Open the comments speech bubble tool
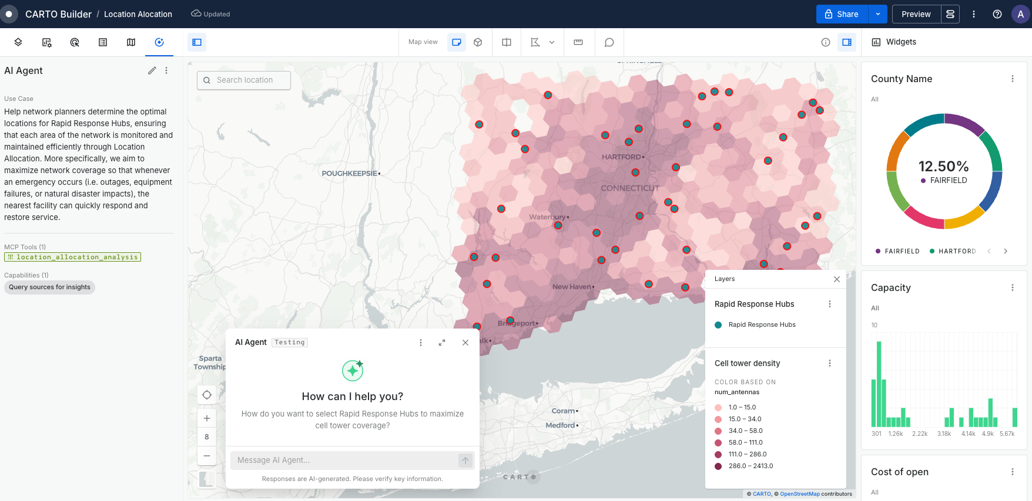1032x501 pixels. pyautogui.click(x=609, y=42)
